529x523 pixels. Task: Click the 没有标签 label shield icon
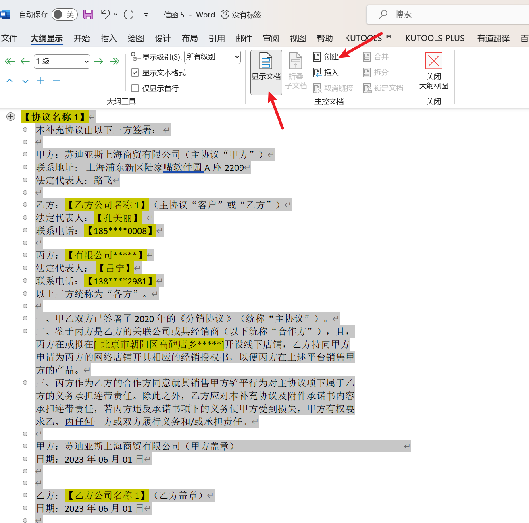click(x=225, y=15)
